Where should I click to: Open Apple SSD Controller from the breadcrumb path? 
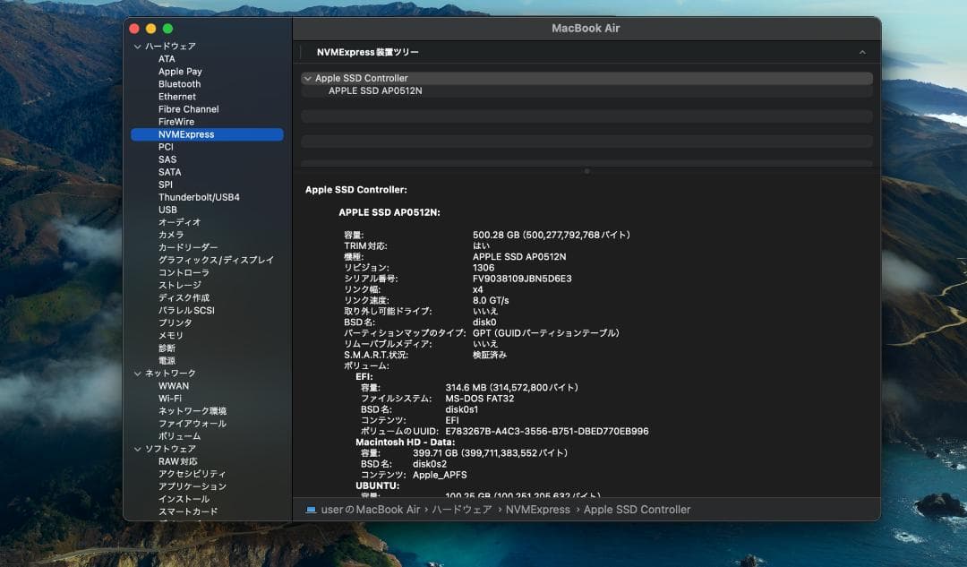638,509
